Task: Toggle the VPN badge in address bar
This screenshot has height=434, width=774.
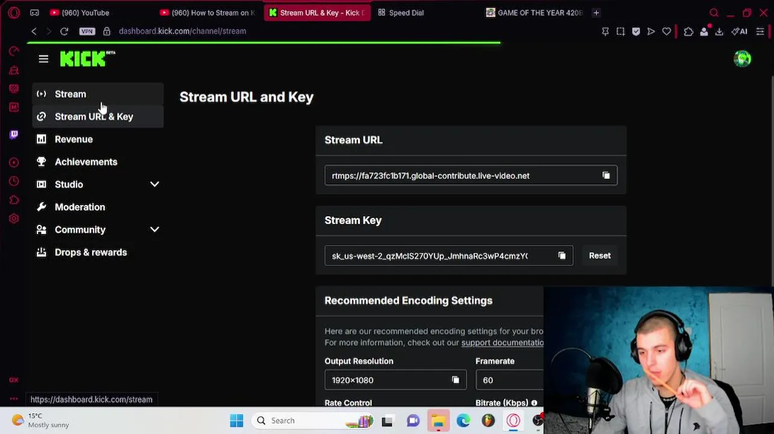Action: [x=87, y=31]
